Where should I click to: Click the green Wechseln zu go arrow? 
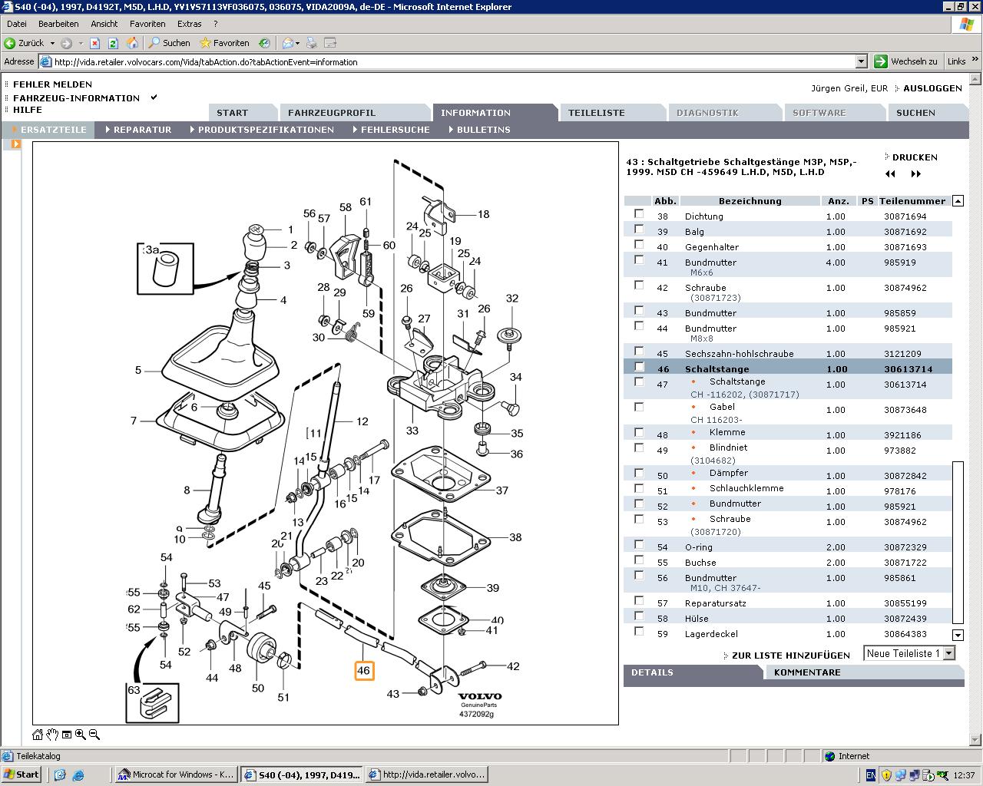pos(881,61)
